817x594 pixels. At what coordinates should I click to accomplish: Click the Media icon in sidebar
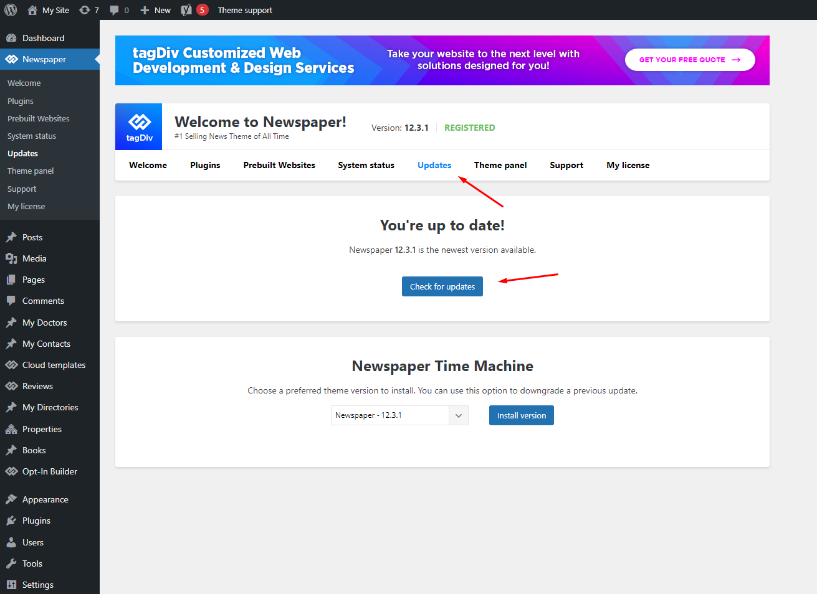click(11, 258)
